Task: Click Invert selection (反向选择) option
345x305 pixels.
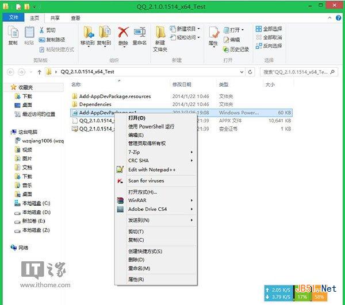Action: click(x=269, y=46)
